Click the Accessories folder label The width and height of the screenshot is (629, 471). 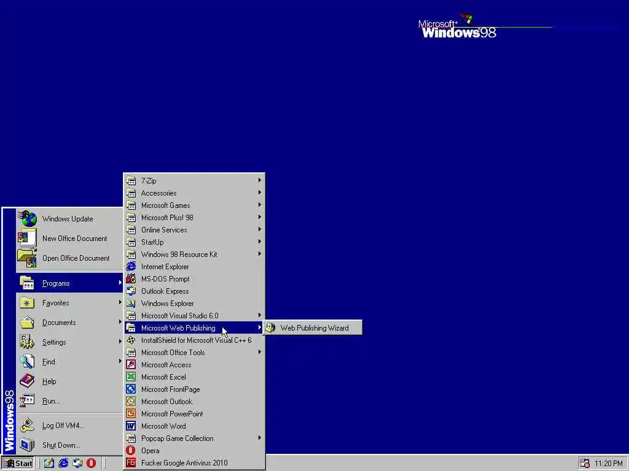pos(159,193)
